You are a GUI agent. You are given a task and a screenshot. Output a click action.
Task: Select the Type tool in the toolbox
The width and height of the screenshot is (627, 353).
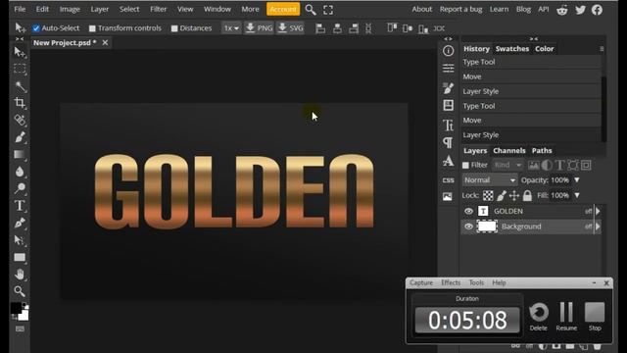click(x=20, y=206)
